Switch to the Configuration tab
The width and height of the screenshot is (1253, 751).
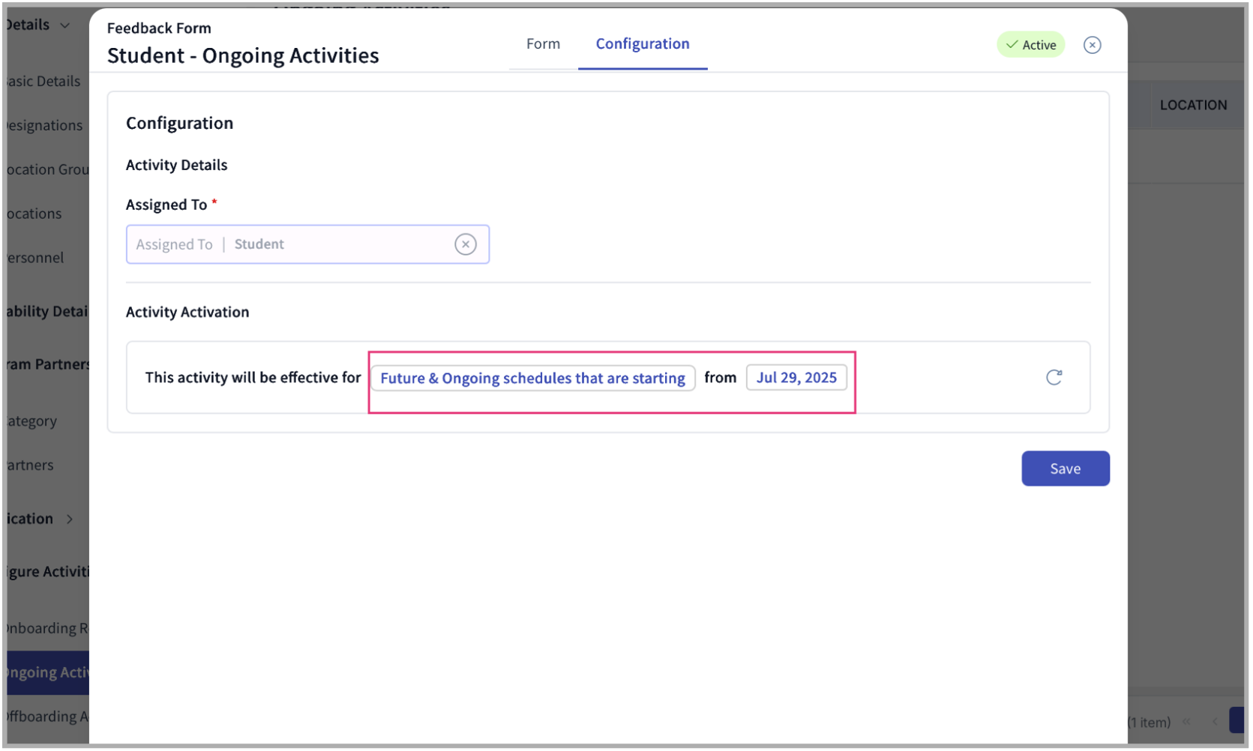coord(642,43)
